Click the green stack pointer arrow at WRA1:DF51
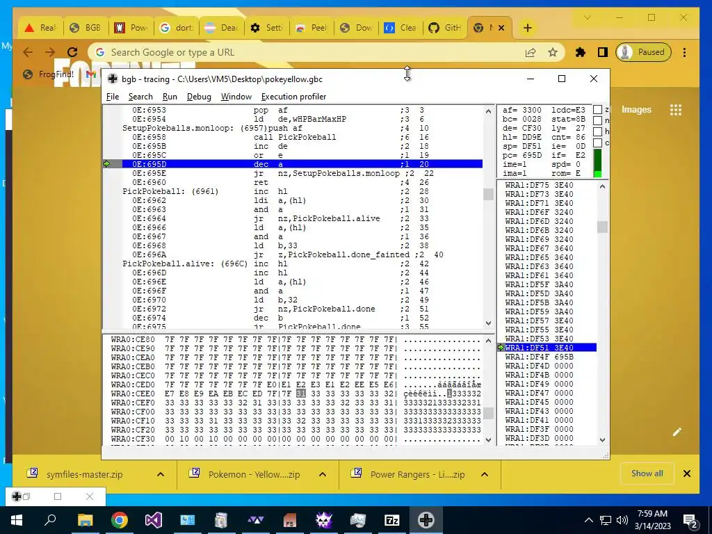 pos(501,348)
